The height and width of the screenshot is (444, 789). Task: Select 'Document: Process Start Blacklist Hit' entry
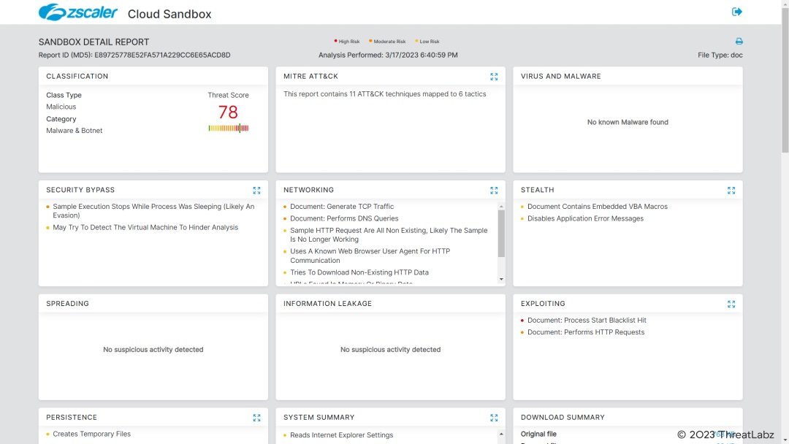(587, 321)
